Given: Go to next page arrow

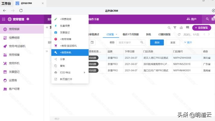Looking at the screenshot, I should pos(209,34).
